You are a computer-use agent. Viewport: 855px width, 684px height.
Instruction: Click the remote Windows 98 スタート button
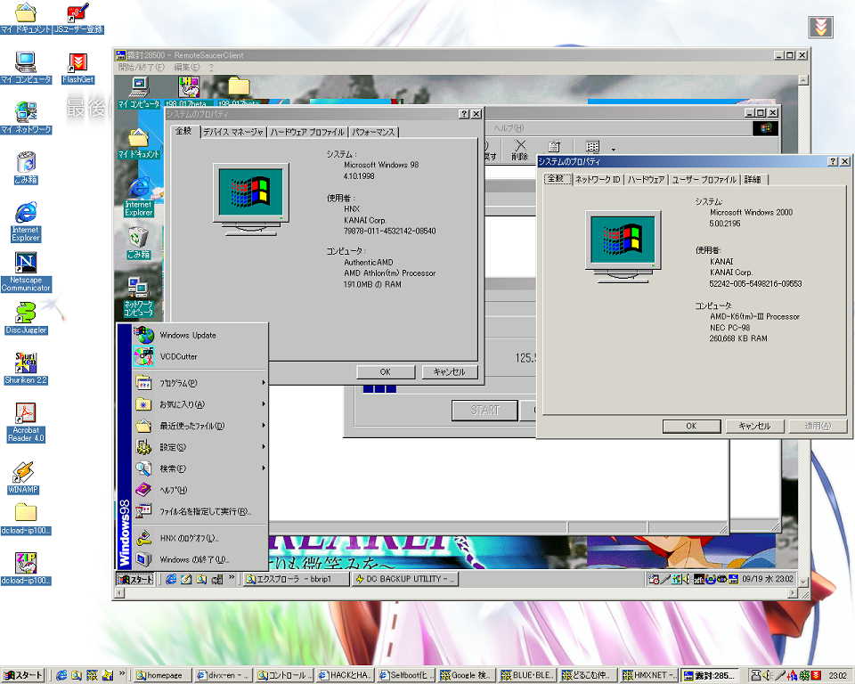coord(136,580)
